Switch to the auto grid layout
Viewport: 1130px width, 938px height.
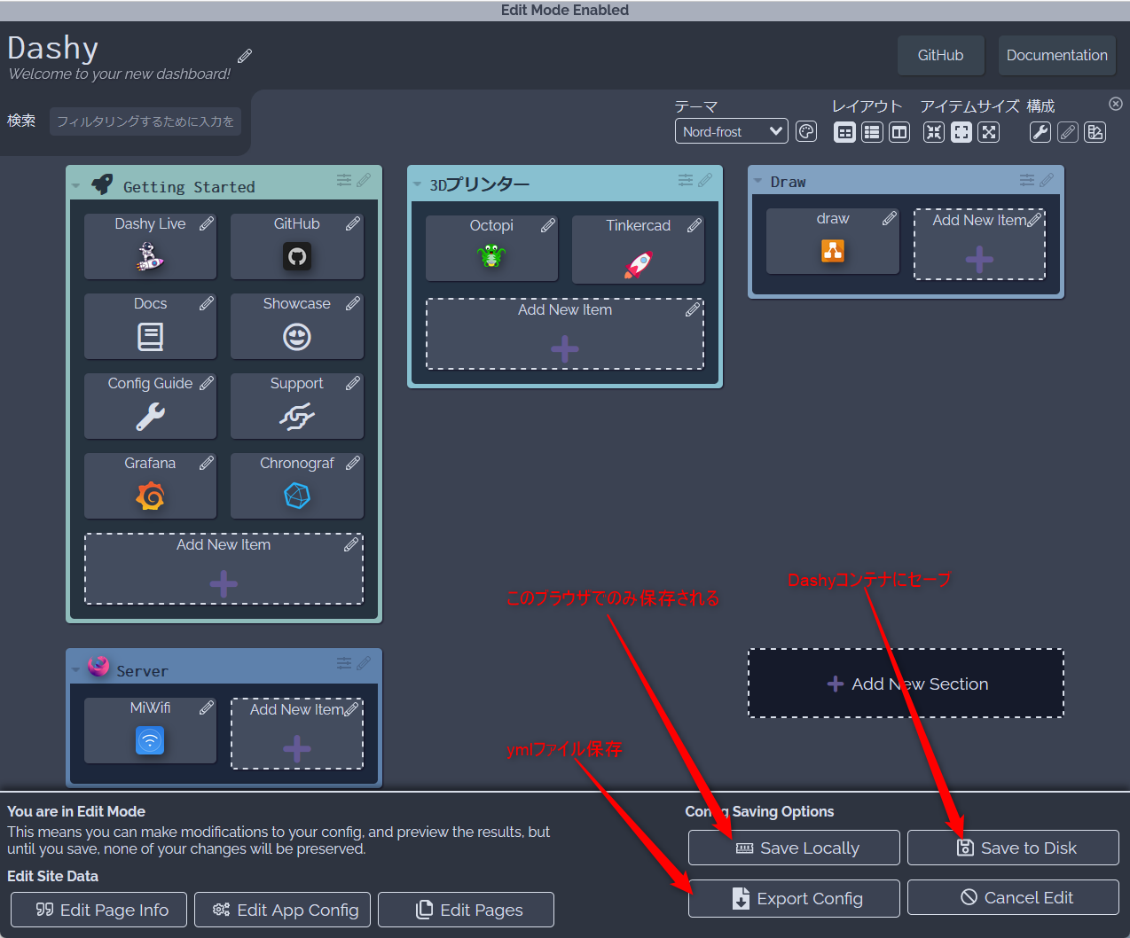[845, 132]
